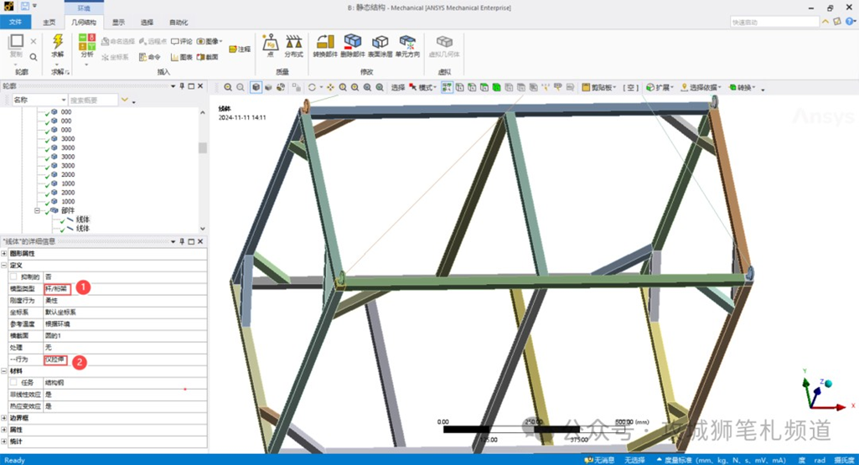The width and height of the screenshot is (859, 465).
Task: Click the 单元方向 (element orientation) icon
Action: pos(407,44)
